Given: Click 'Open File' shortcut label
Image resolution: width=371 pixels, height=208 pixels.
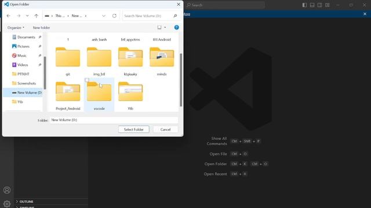Looking at the screenshot, I should click(218, 154).
